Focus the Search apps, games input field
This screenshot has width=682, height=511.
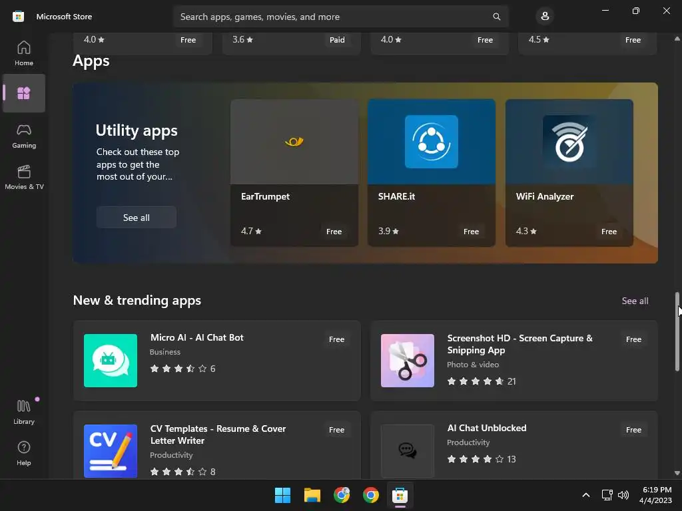coord(340,17)
